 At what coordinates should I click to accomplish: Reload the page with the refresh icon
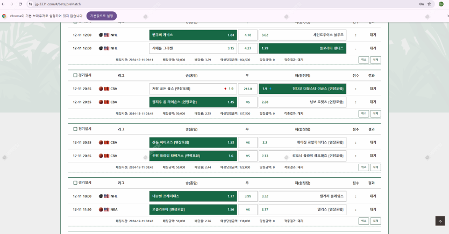(x=20, y=4)
